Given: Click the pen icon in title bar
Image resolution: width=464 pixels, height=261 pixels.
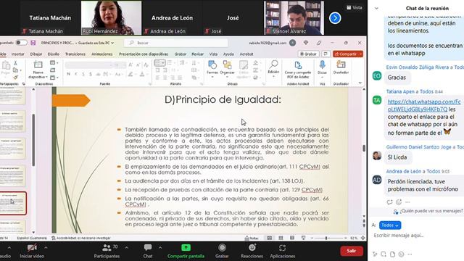Looking at the screenshot, I should click(319, 43).
